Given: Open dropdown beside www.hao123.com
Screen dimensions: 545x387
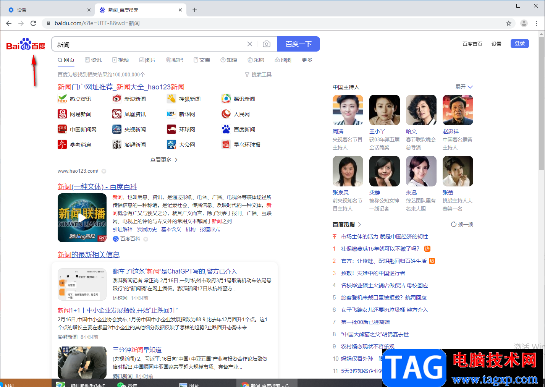Looking at the screenshot, I should (104, 171).
